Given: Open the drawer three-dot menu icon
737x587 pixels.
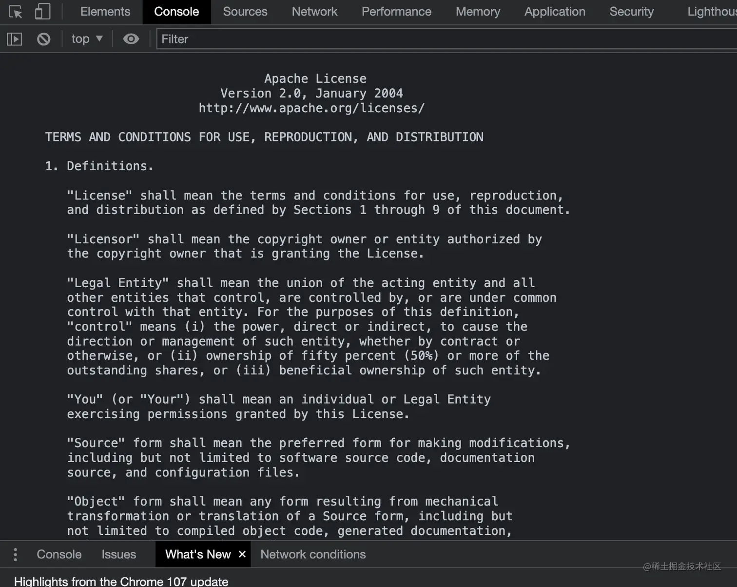Looking at the screenshot, I should tap(16, 554).
